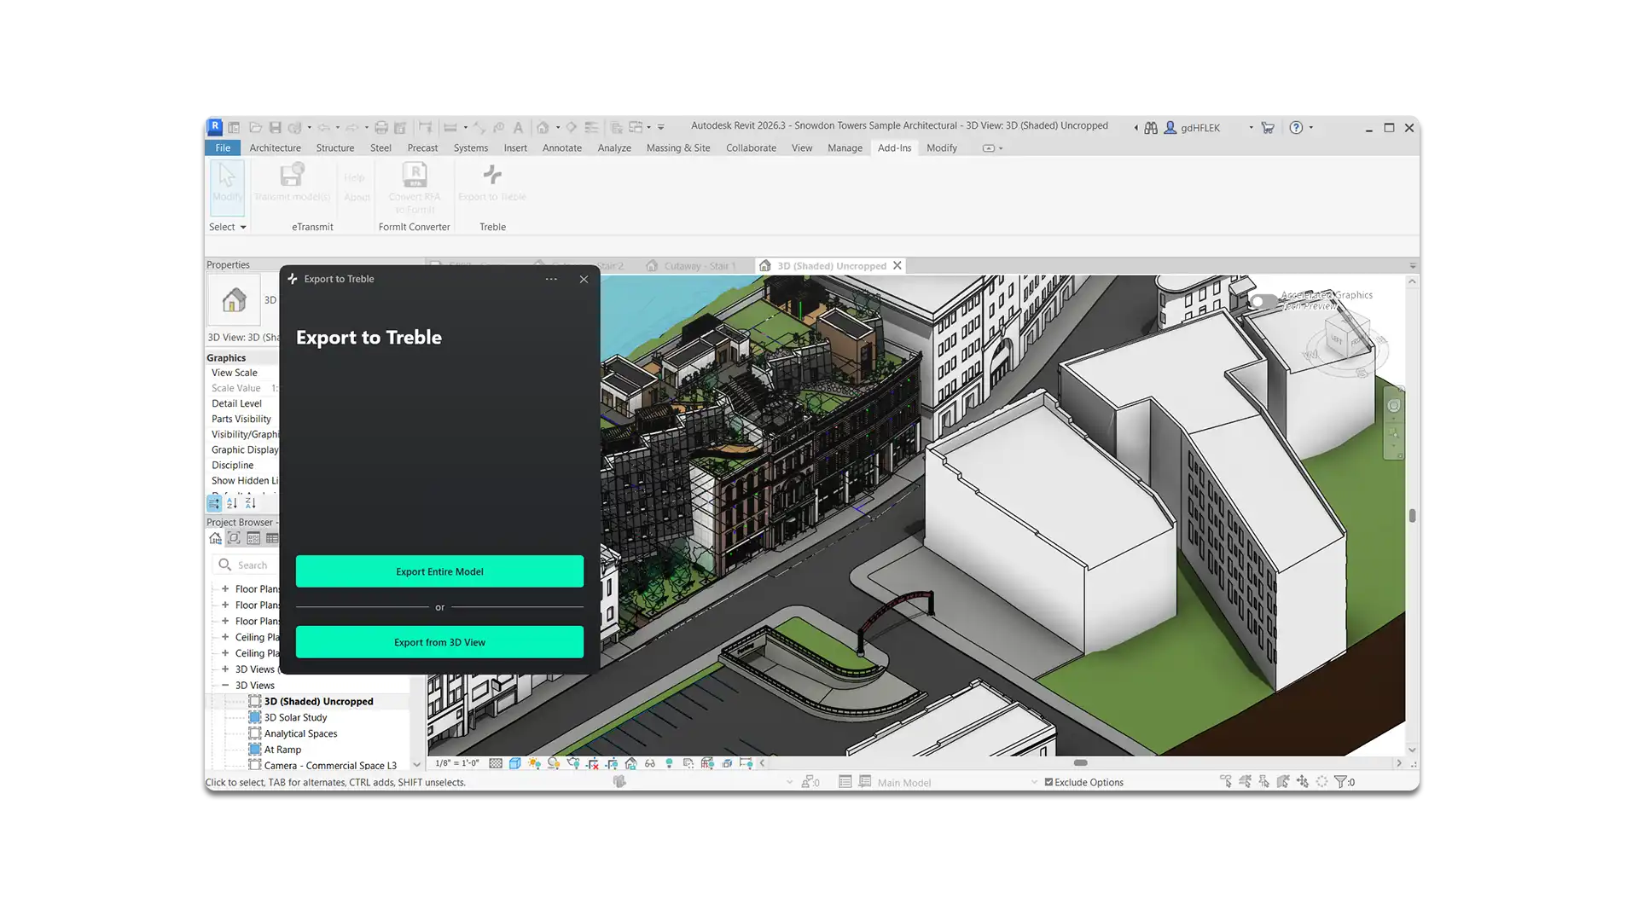This screenshot has height=921, width=1638.
Task: Click the Export from 3D View button
Action: 439,642
